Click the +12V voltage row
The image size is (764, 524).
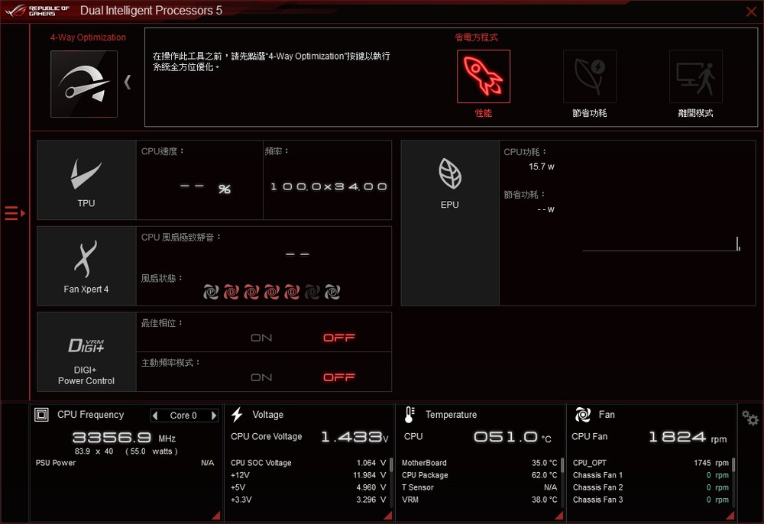coord(308,475)
